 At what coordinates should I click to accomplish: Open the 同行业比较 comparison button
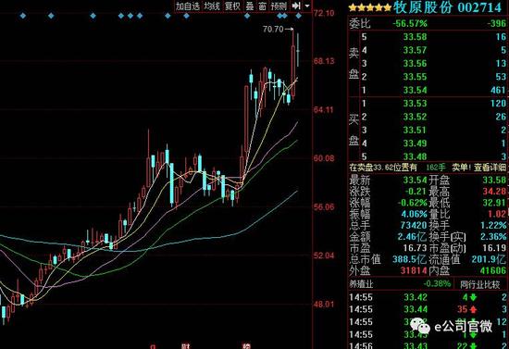tap(480, 285)
